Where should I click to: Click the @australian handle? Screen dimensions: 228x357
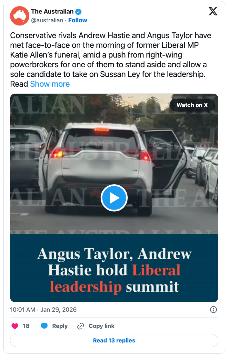47,20
